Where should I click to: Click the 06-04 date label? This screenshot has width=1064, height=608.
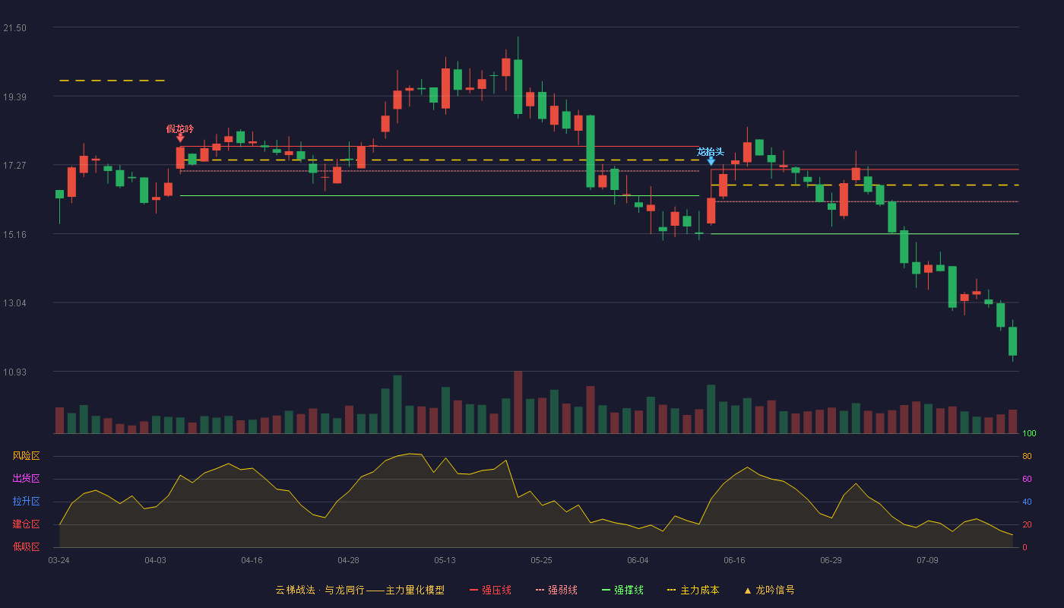pyautogui.click(x=638, y=560)
